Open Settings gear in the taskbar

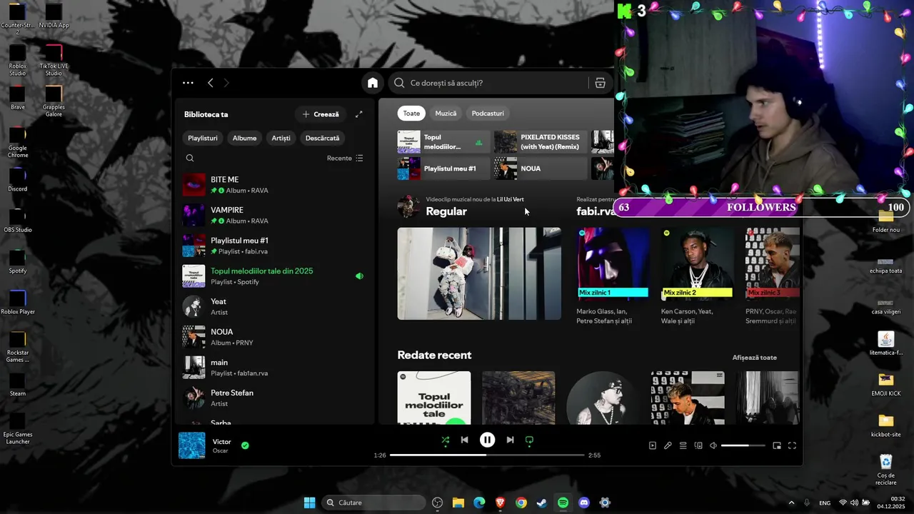tap(605, 503)
